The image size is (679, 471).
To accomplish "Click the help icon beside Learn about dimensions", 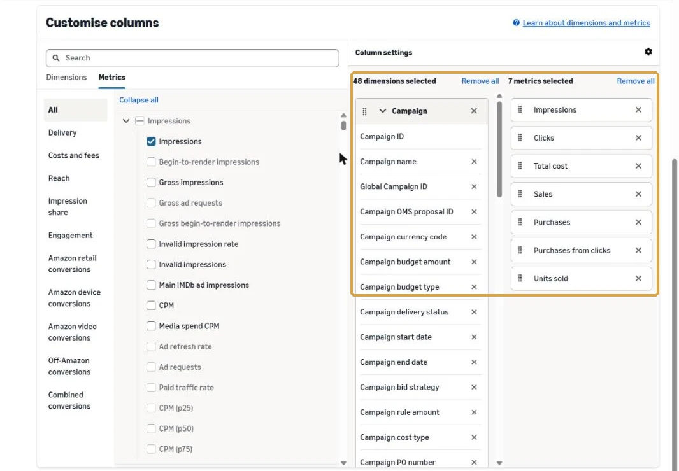I will coord(516,23).
